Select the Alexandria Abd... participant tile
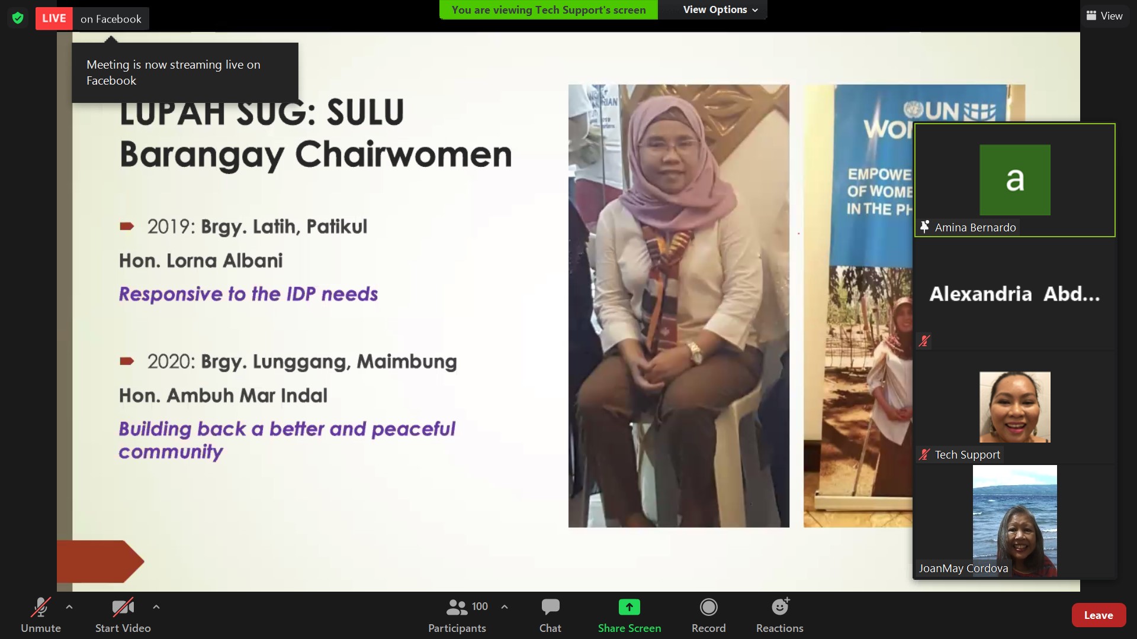The width and height of the screenshot is (1137, 639). (x=1014, y=294)
